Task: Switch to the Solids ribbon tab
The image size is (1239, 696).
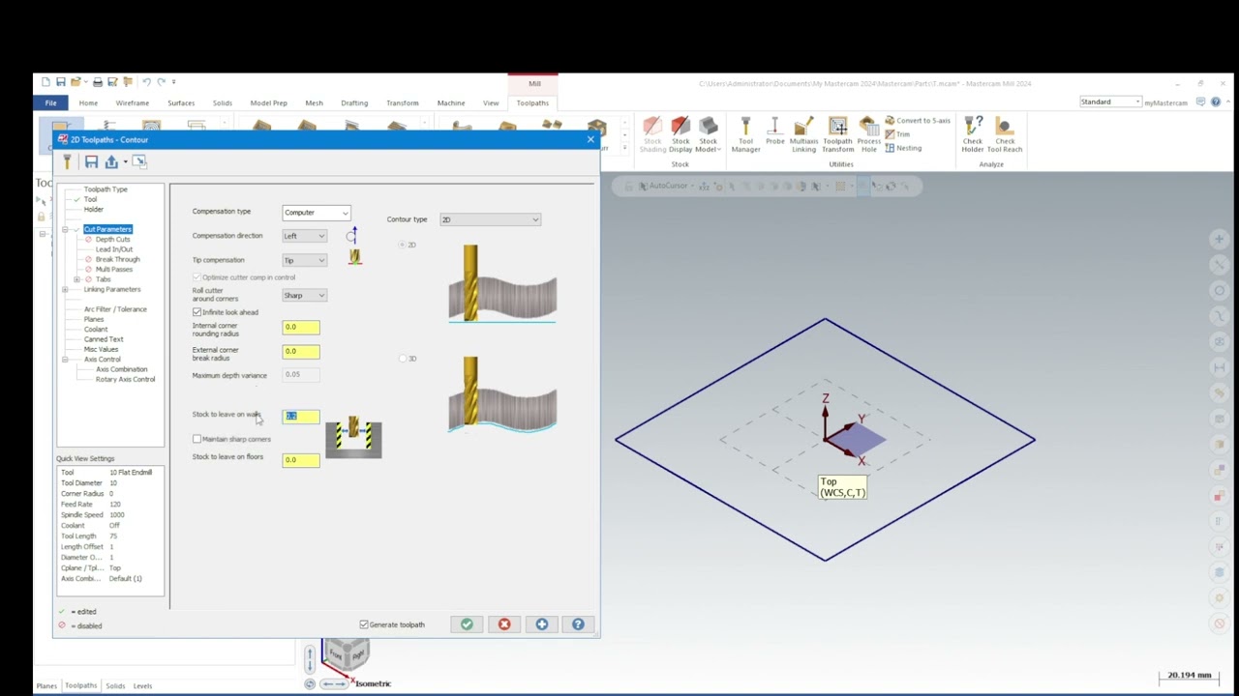Action: [x=222, y=102]
